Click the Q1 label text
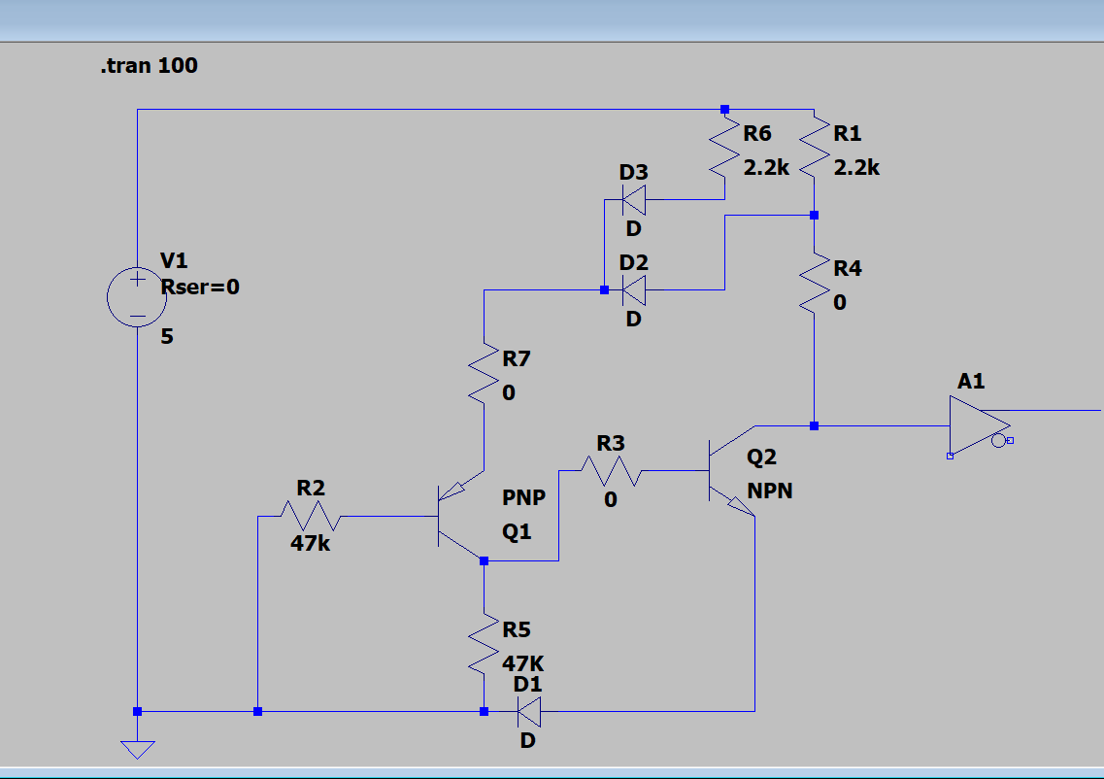This screenshot has width=1104, height=779. (x=517, y=531)
